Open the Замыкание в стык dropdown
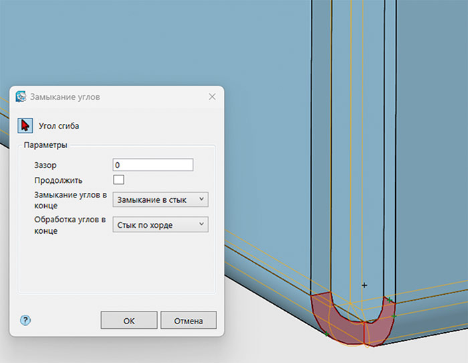The width and height of the screenshot is (468, 363). pyautogui.click(x=160, y=200)
